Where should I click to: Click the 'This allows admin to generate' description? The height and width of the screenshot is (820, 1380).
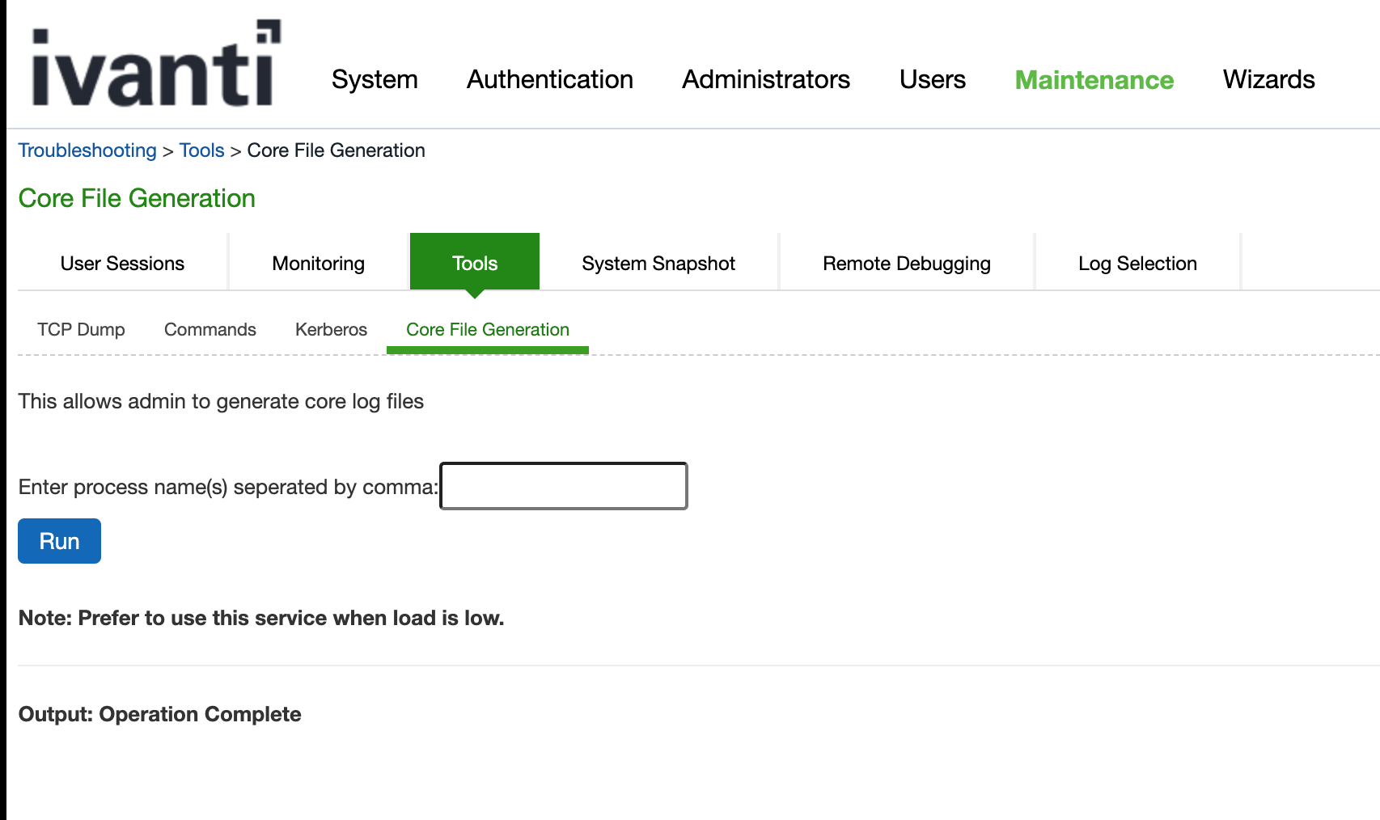coord(221,402)
